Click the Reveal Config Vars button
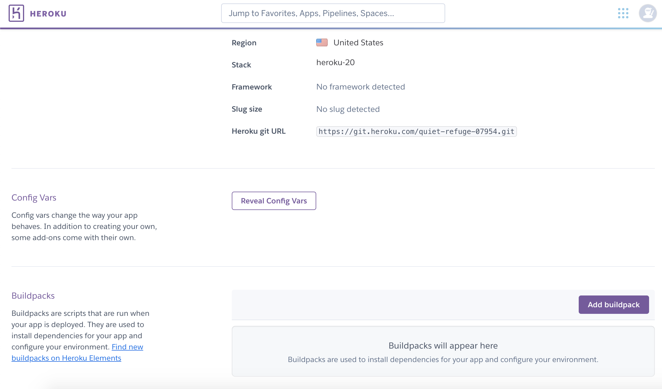The height and width of the screenshot is (389, 662). coord(274,201)
